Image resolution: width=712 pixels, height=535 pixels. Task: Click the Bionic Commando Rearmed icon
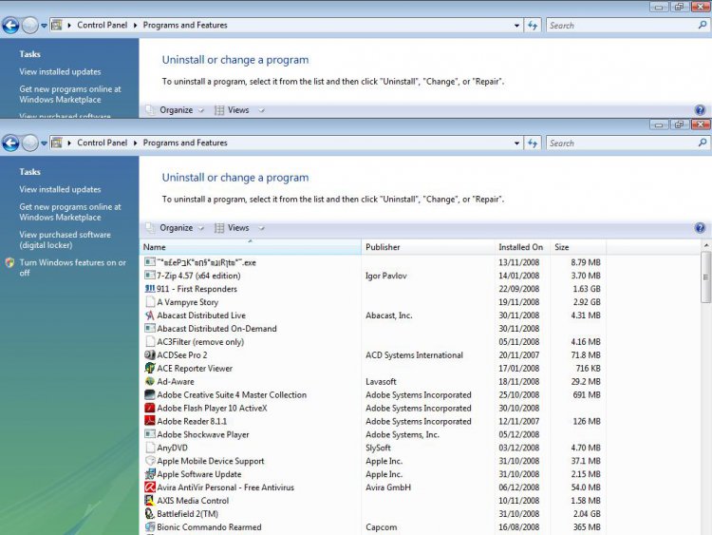coord(149,526)
